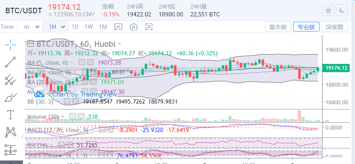Open the Chart by TradingView link
Viewport: 355px width, 164px height.
click(x=84, y=94)
